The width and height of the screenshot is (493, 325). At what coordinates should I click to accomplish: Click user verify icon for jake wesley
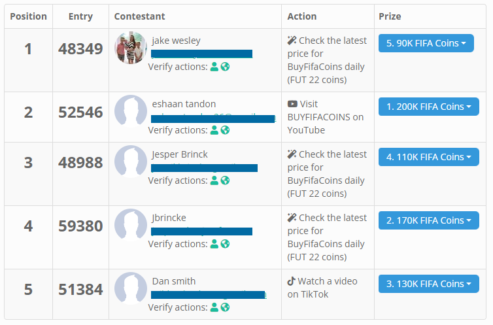214,67
